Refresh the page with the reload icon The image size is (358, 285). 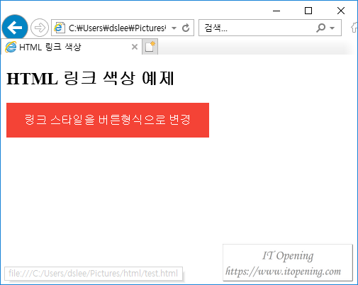(186, 28)
